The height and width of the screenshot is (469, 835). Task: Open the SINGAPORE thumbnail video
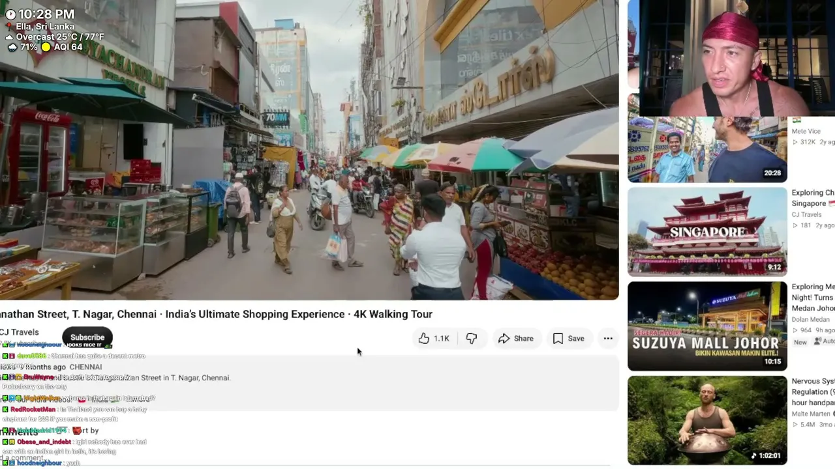(x=707, y=231)
